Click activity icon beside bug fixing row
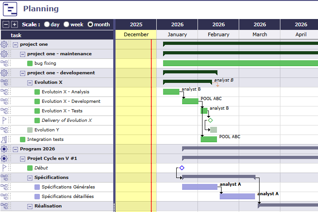The height and width of the screenshot is (212, 318). (x=5, y=63)
